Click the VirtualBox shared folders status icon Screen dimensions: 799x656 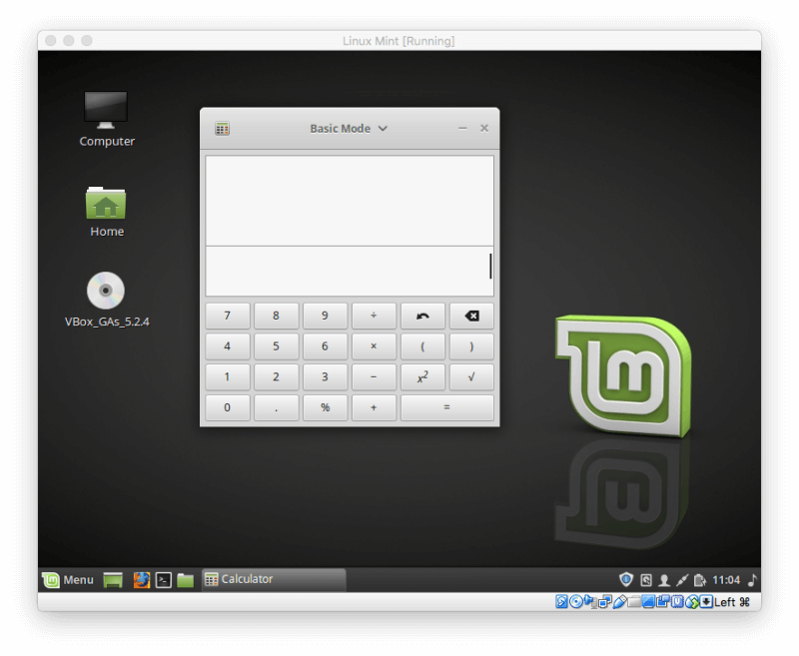634,602
